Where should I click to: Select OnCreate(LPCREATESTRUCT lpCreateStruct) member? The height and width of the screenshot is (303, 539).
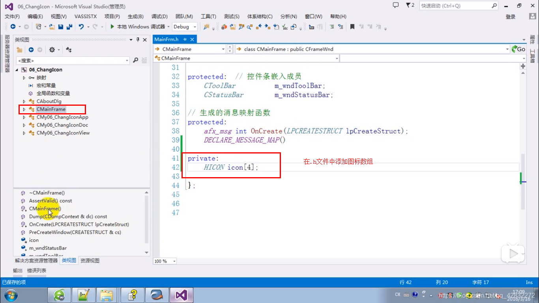point(79,224)
